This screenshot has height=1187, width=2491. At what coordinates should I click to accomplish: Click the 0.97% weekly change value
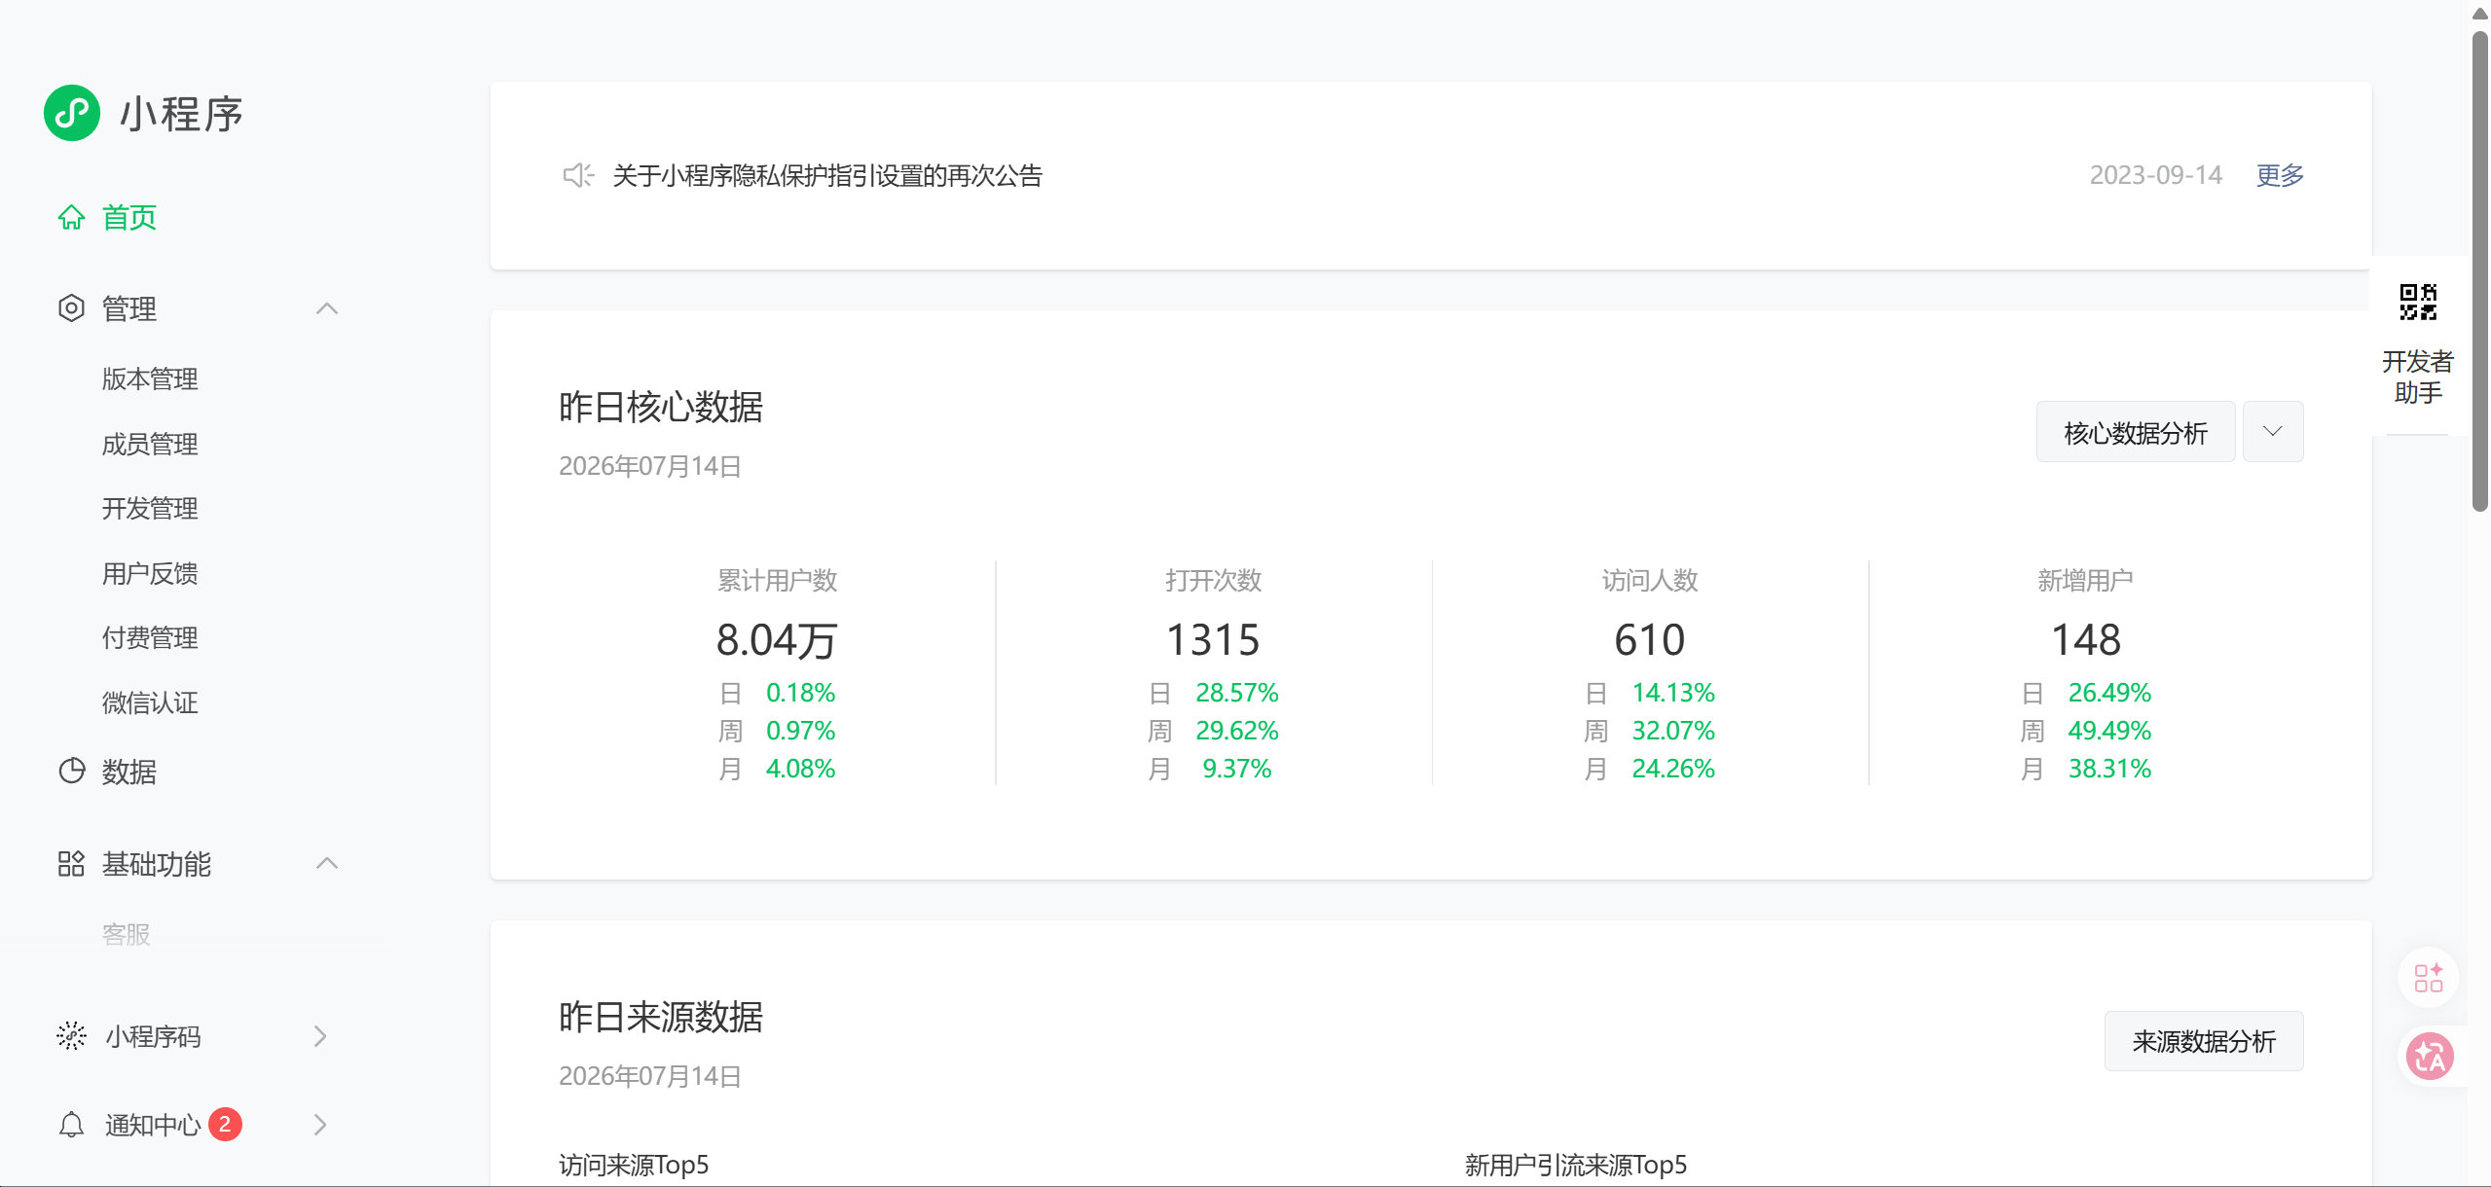(800, 731)
